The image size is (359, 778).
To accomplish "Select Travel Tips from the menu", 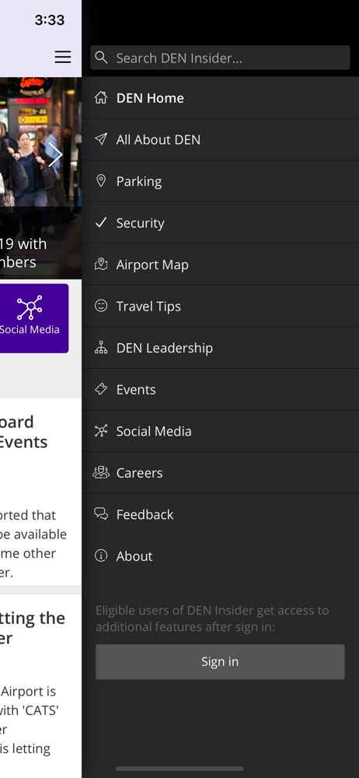I will 220,306.
